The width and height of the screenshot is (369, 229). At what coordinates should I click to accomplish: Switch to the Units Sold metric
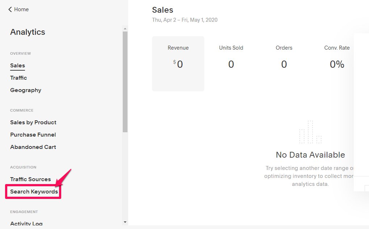(x=231, y=59)
